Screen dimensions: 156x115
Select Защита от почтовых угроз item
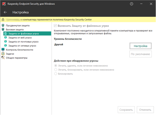coord(23,42)
